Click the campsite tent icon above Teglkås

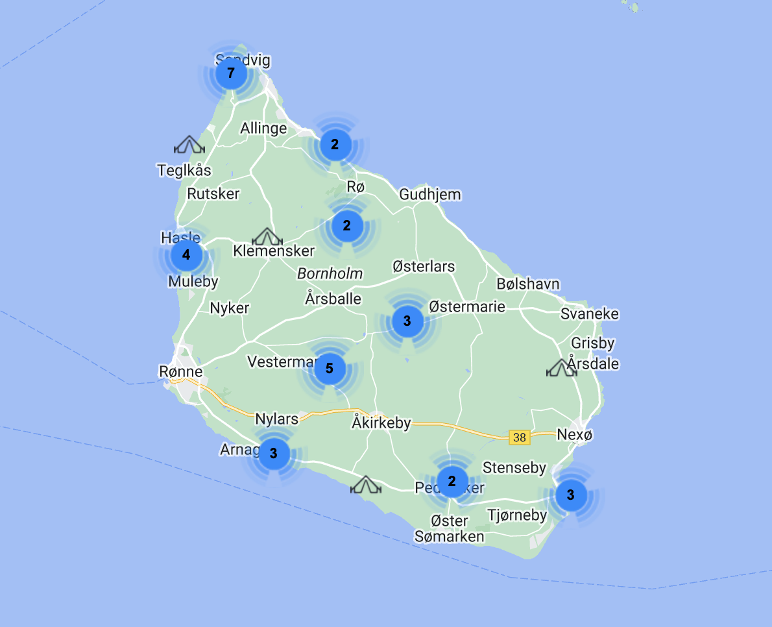click(189, 144)
